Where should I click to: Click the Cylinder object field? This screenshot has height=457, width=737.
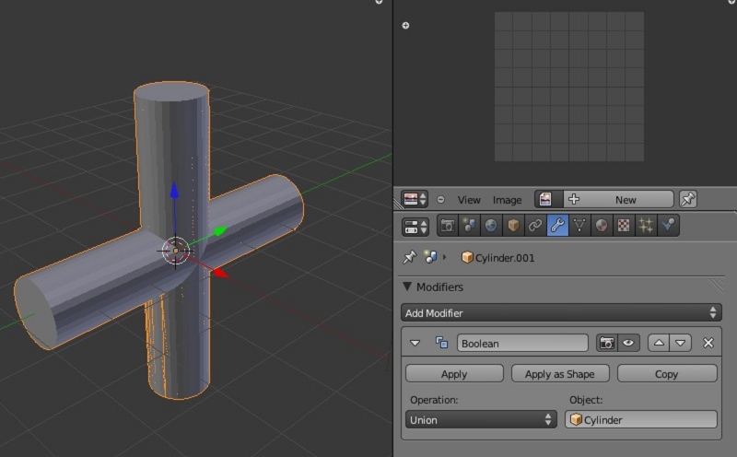pos(641,419)
